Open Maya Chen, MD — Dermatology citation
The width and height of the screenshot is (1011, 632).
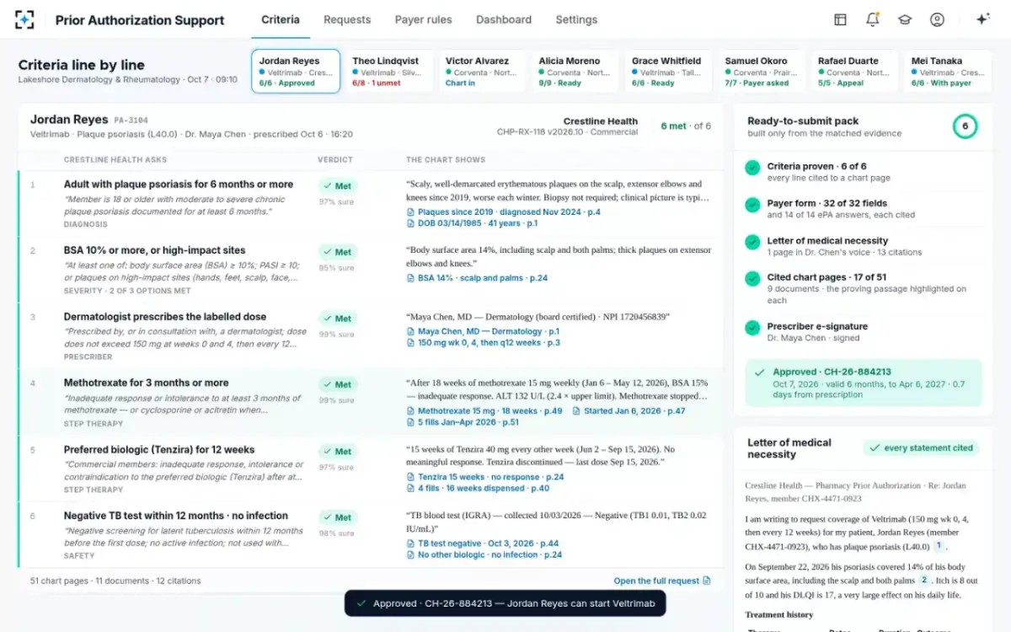482,332
